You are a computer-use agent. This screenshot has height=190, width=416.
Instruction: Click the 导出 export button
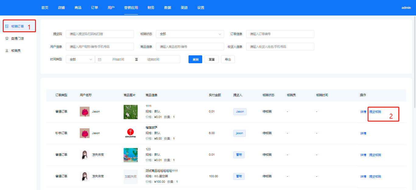[228, 60]
